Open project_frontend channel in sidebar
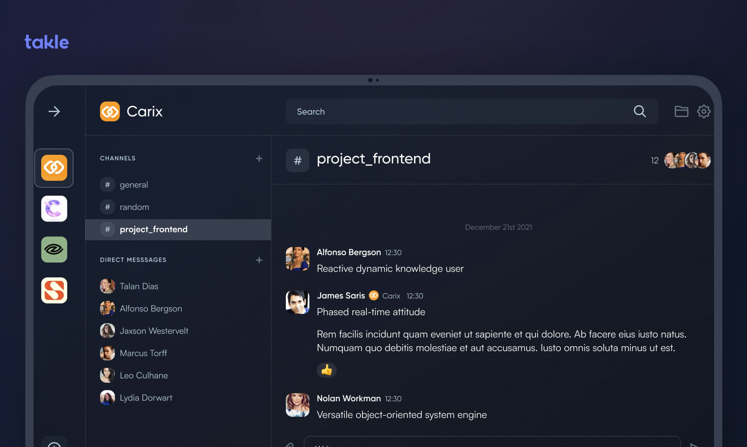Screen dimensions: 747x447 coord(178,229)
